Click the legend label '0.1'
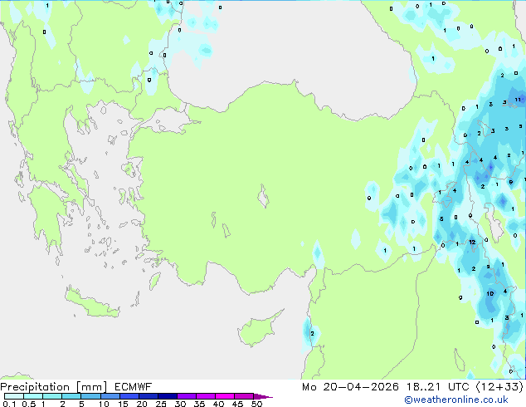The width and height of the screenshot is (526, 407). (9, 404)
